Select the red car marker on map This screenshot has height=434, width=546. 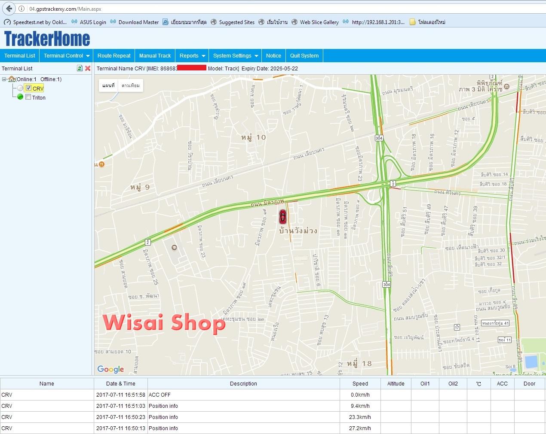click(x=282, y=217)
